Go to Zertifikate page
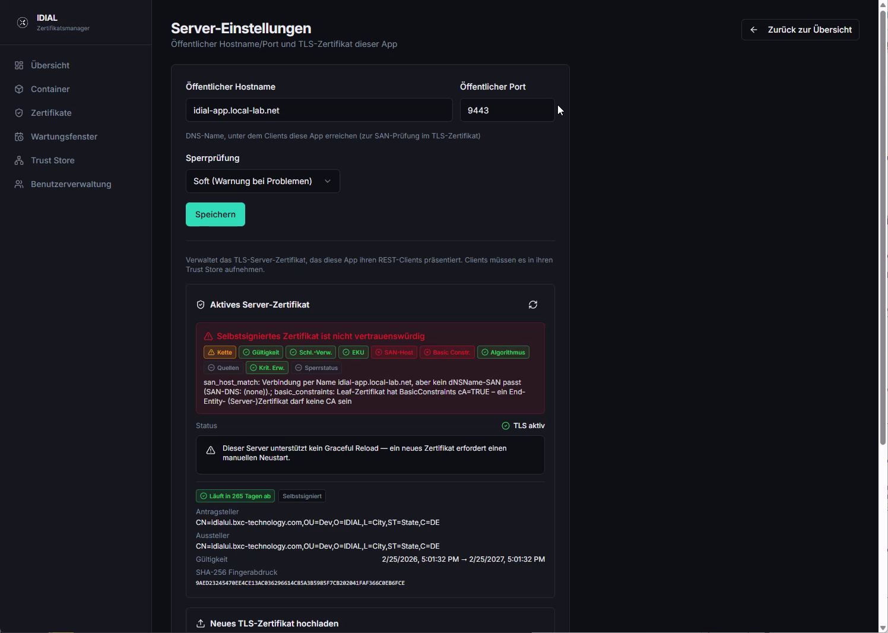The image size is (888, 633). click(76, 113)
